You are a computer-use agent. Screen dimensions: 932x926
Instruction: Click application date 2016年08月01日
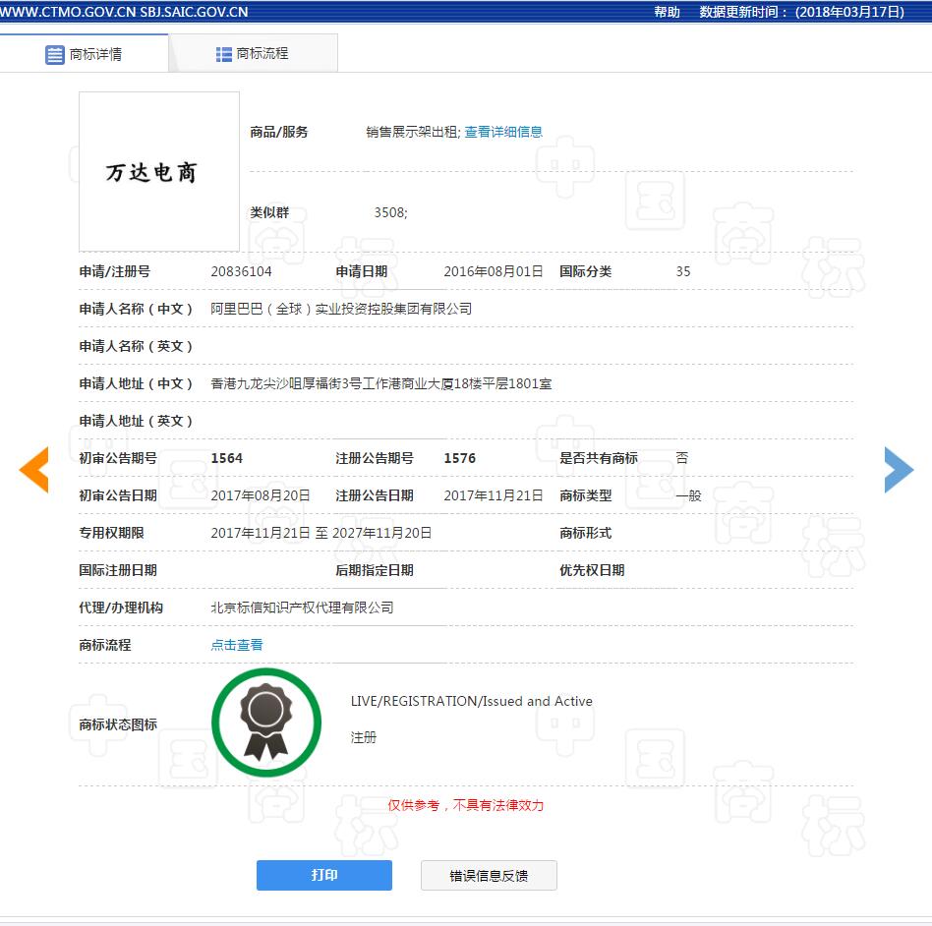494,271
